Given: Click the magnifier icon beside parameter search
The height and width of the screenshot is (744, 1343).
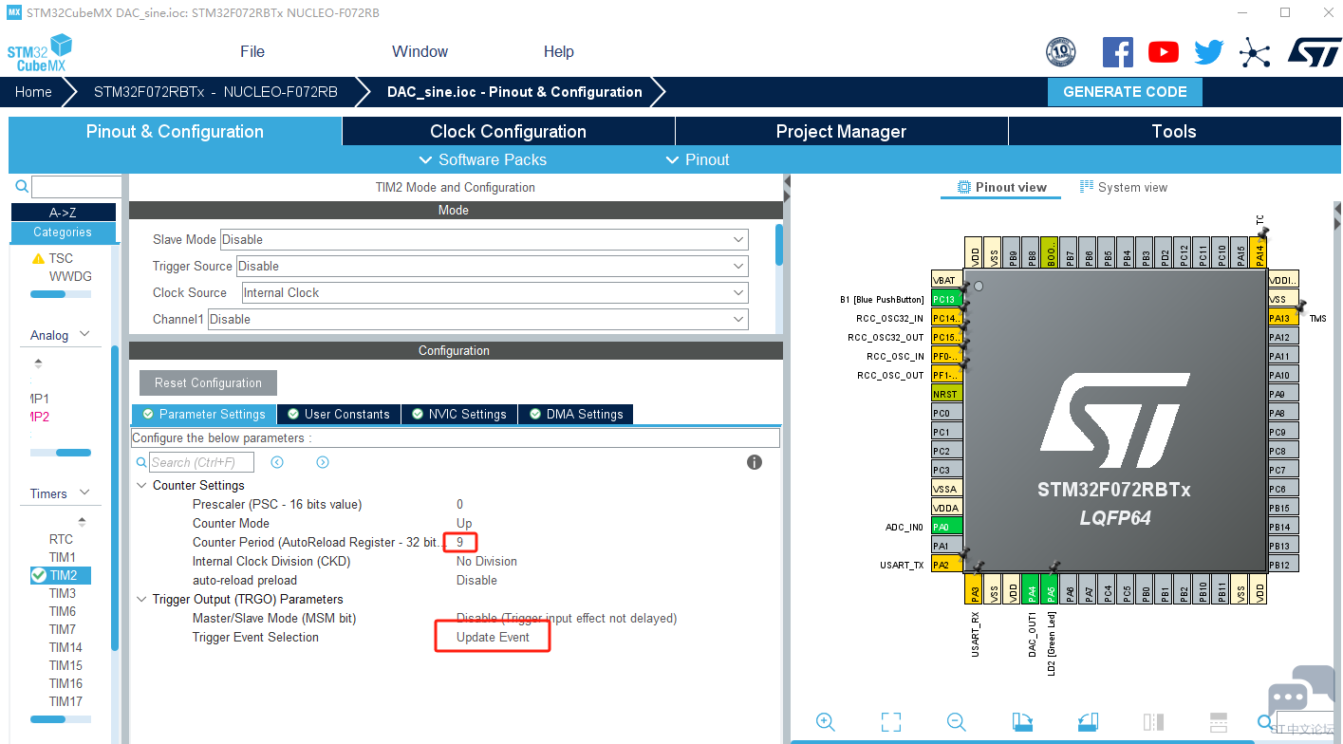Looking at the screenshot, I should click(141, 462).
